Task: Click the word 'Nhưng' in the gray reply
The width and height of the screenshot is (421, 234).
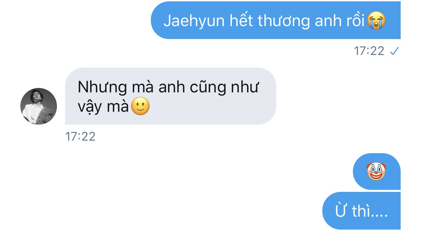Action: pos(101,88)
